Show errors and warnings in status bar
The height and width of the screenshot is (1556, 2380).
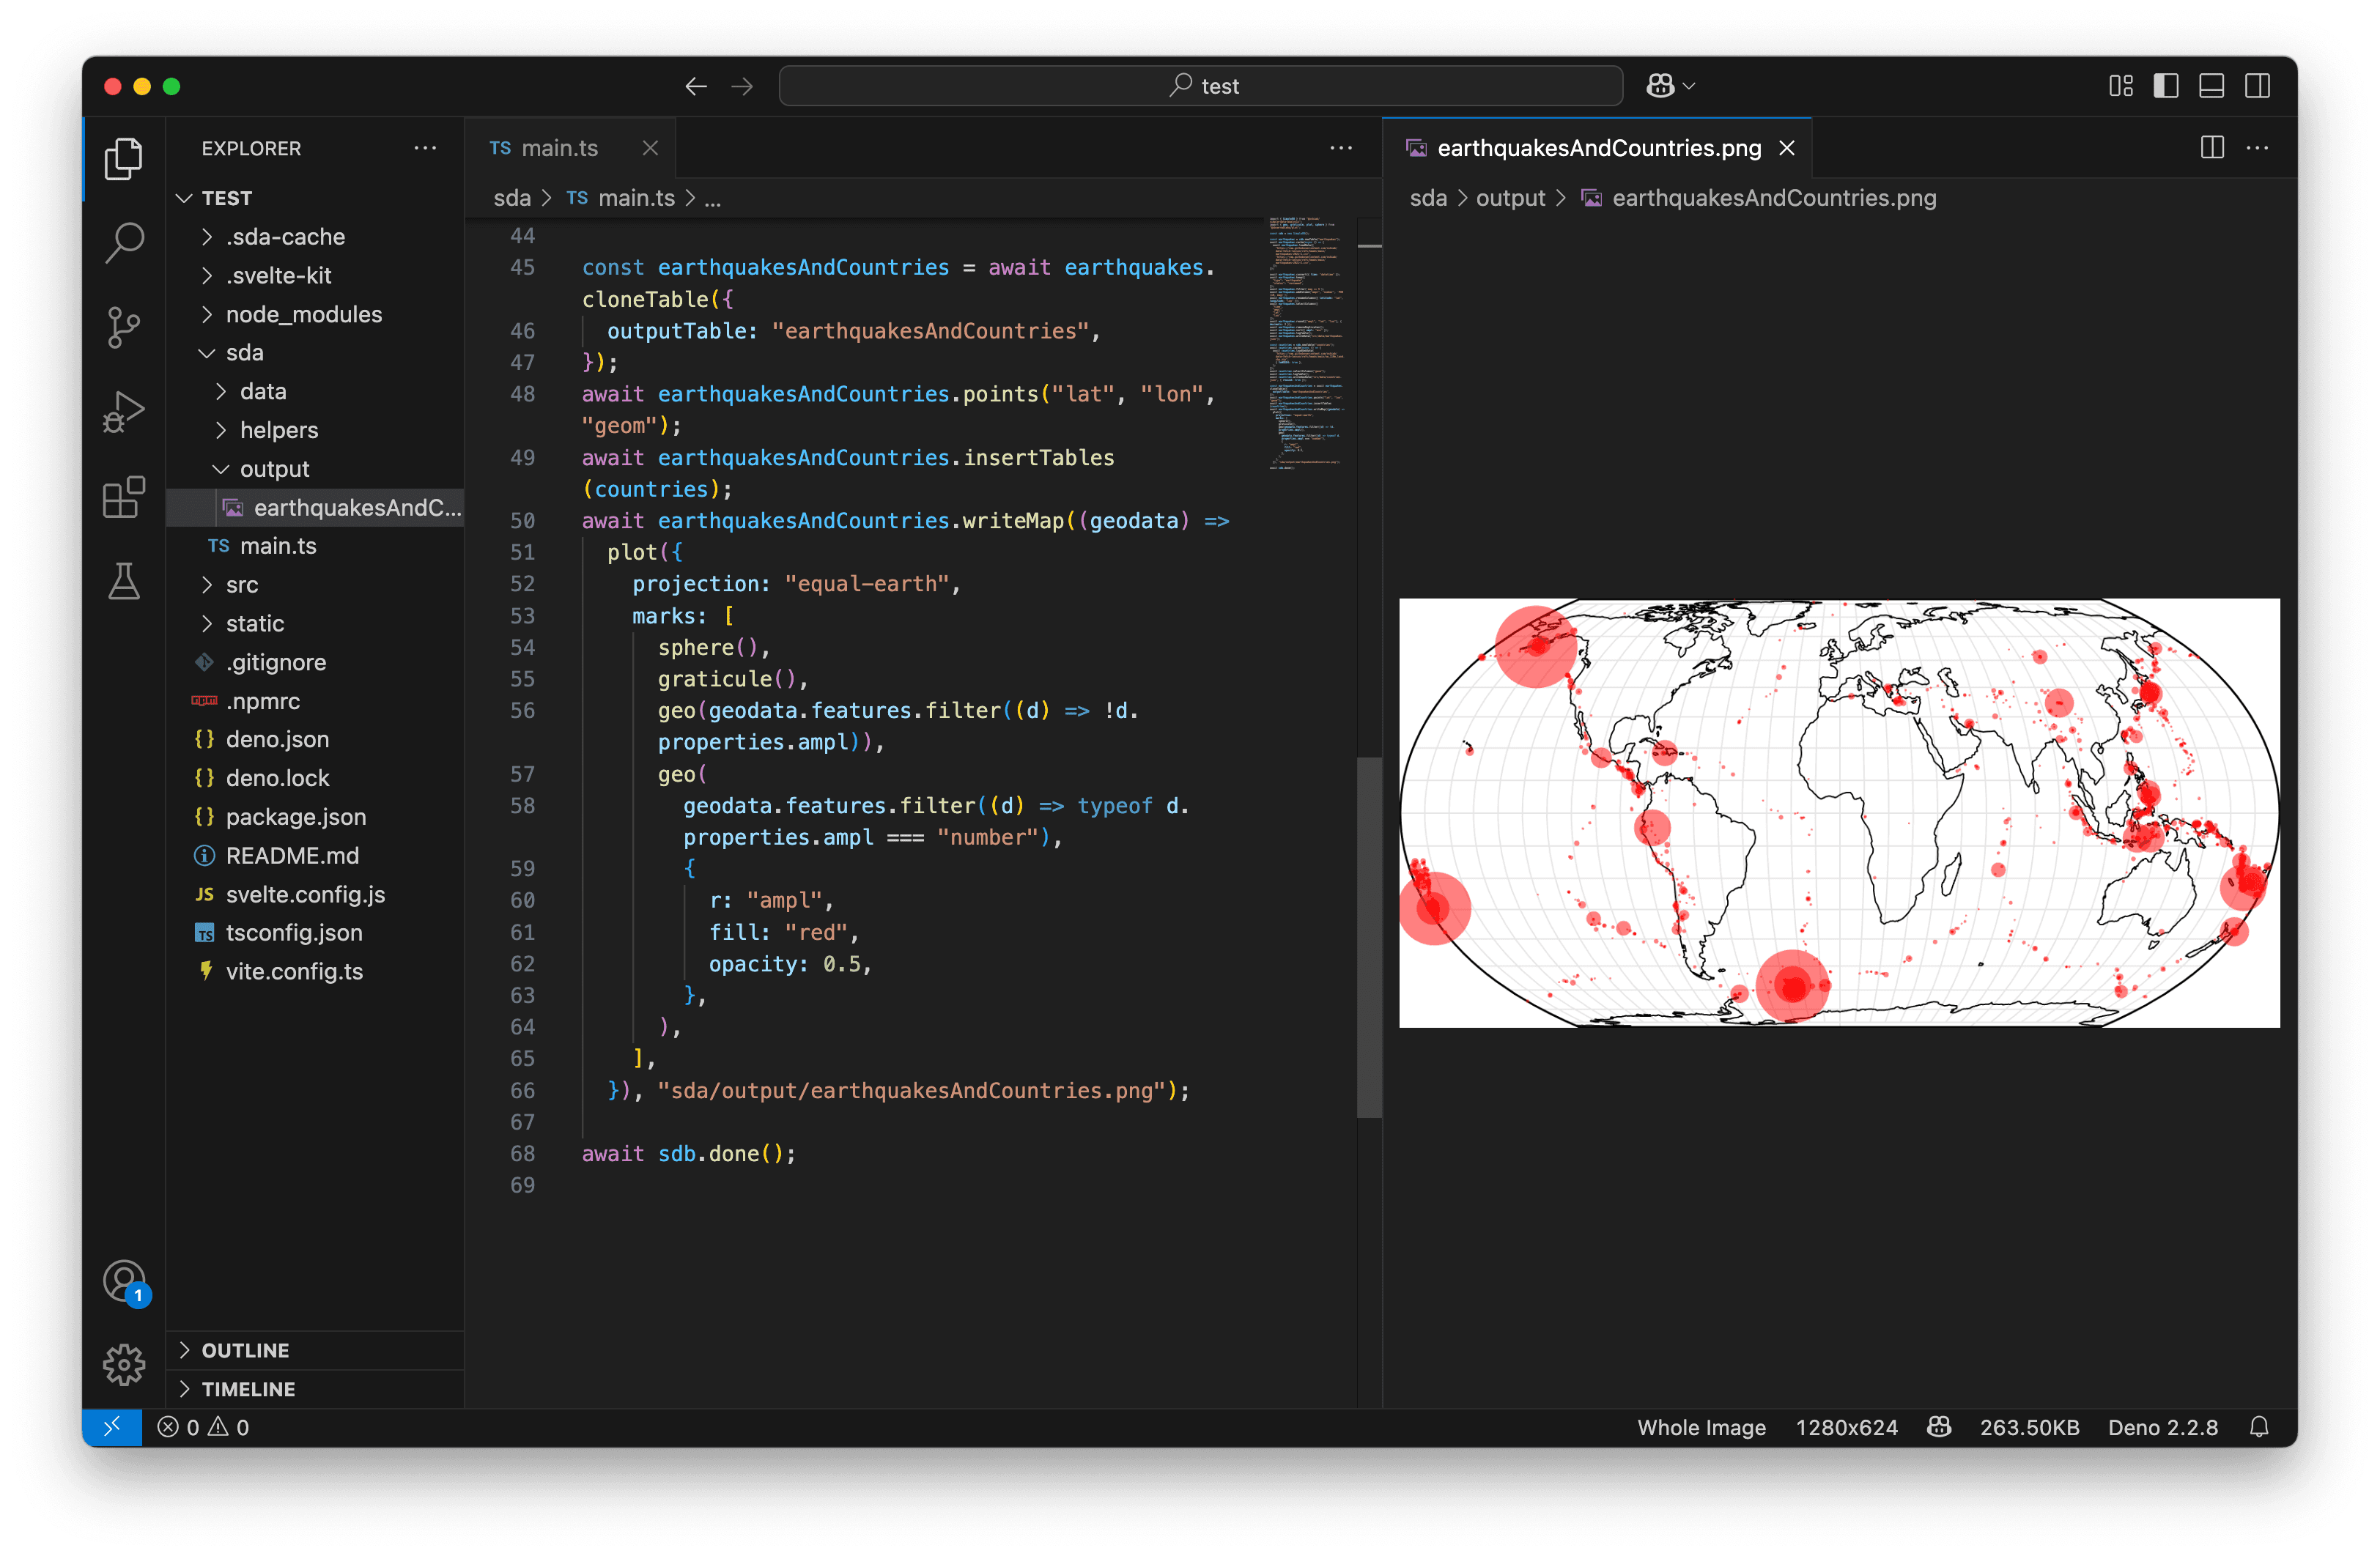coord(203,1427)
